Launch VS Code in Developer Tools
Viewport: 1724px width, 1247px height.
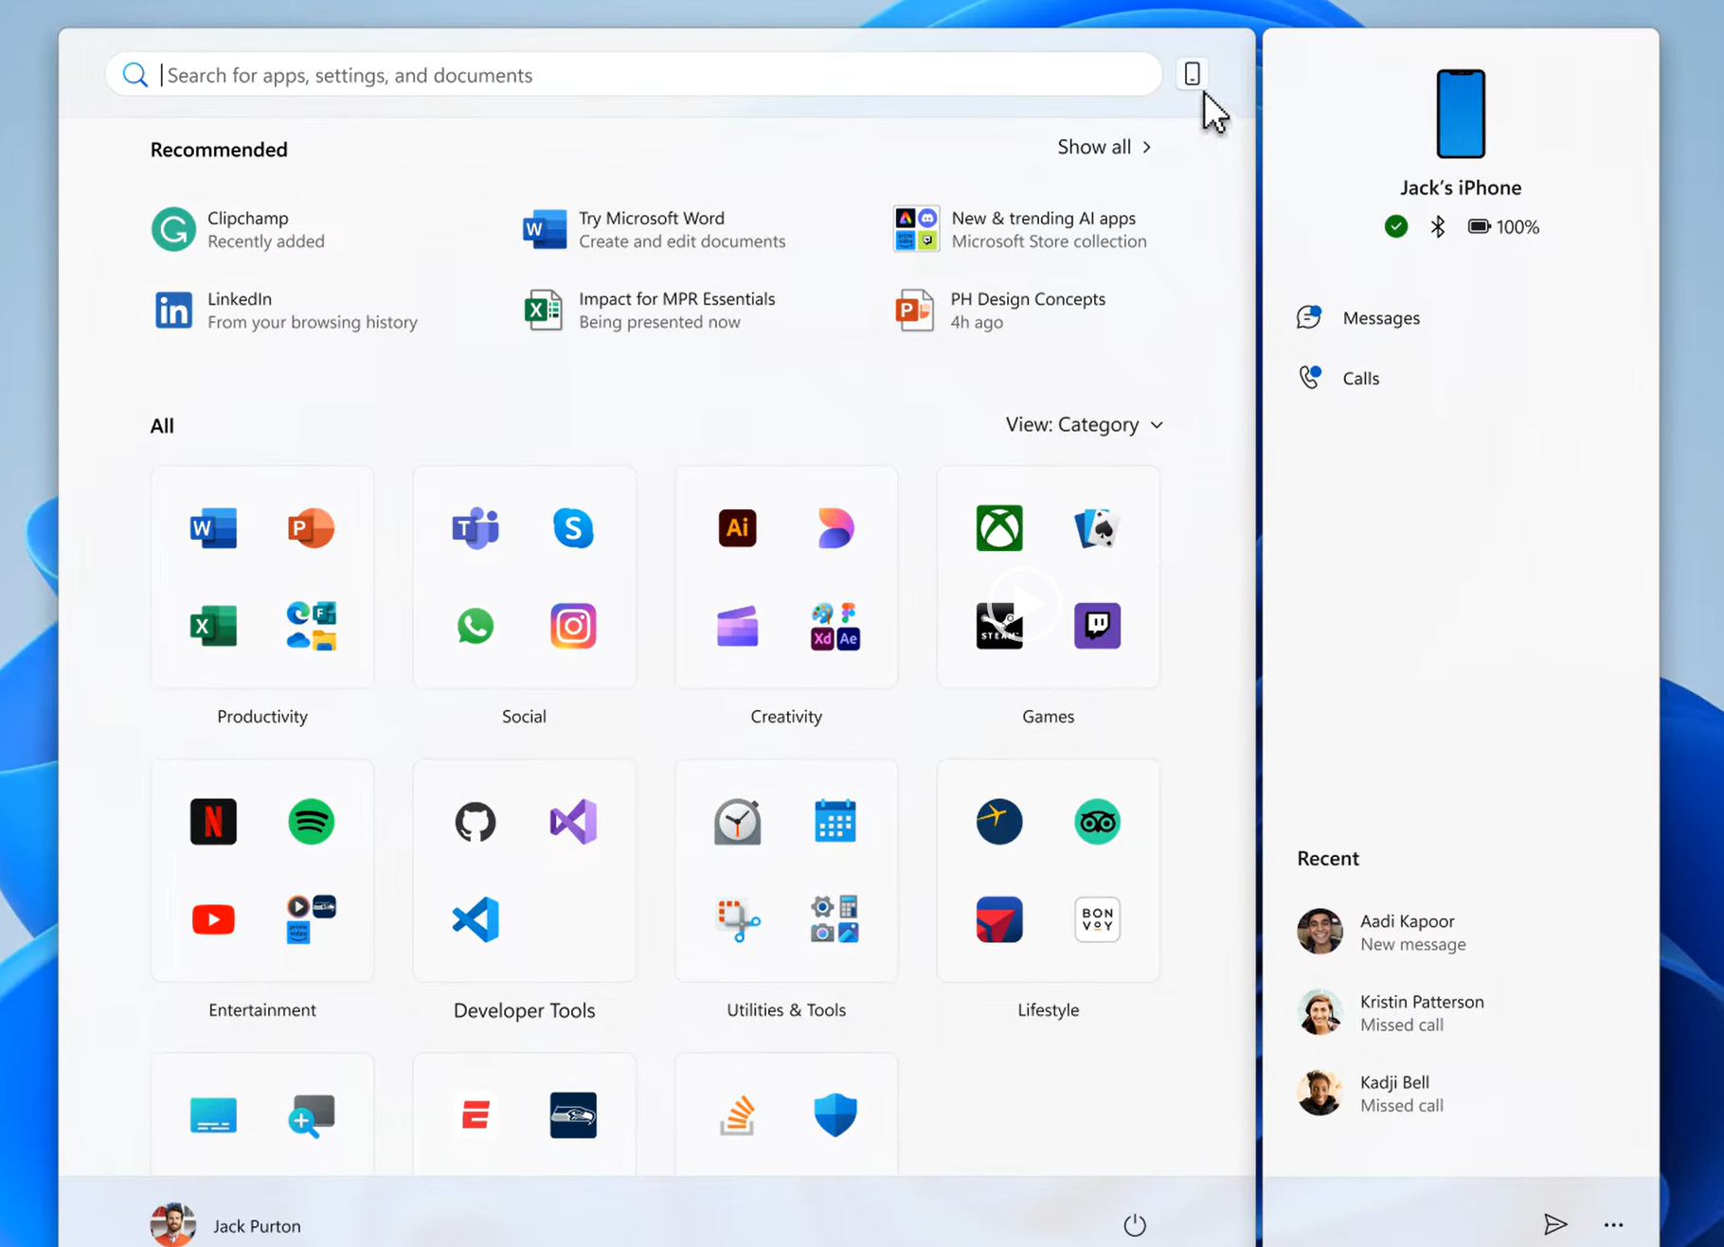click(x=476, y=919)
